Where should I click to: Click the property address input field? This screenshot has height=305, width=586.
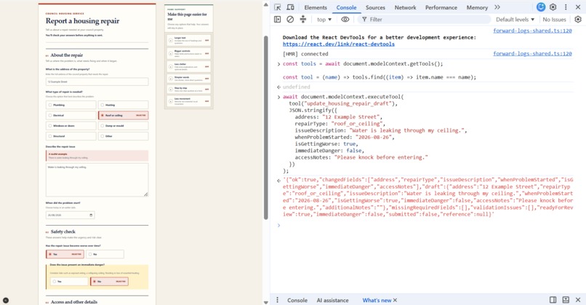click(x=97, y=82)
